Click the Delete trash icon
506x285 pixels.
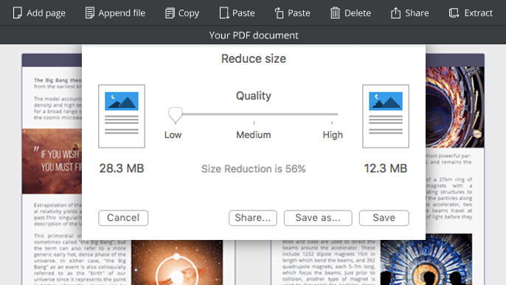coord(335,13)
